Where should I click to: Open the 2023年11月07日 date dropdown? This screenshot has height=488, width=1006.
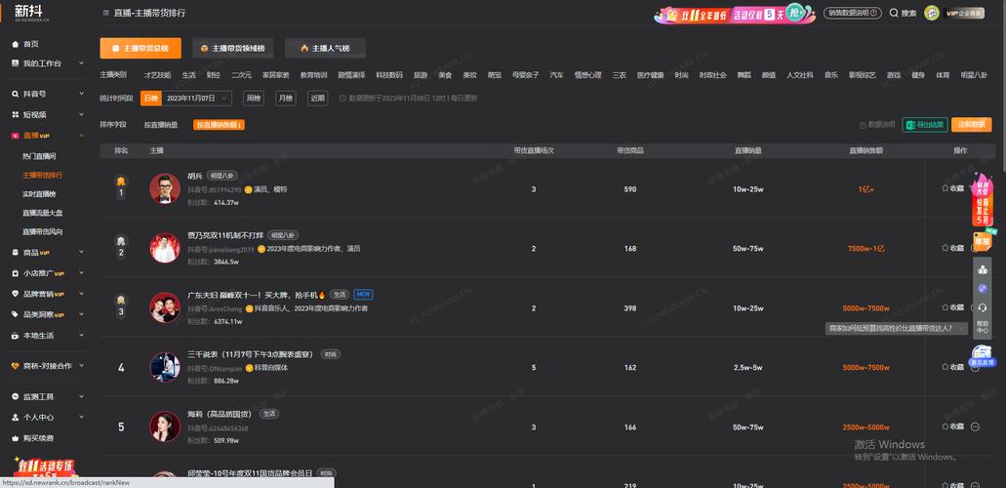click(x=197, y=99)
